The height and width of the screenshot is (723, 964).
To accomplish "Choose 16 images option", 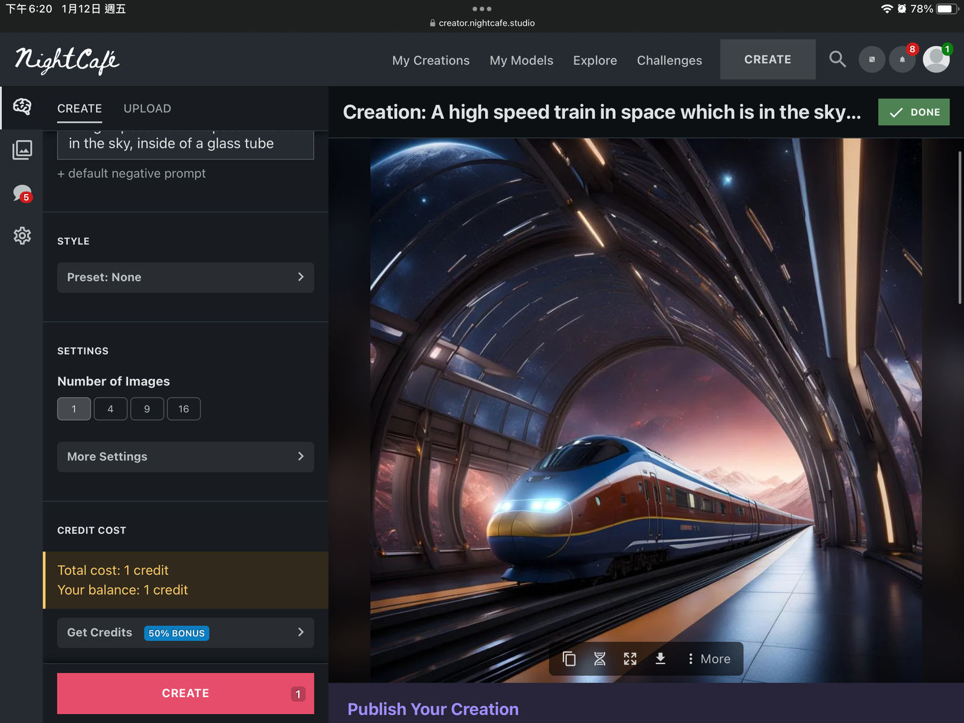I will pyautogui.click(x=183, y=409).
